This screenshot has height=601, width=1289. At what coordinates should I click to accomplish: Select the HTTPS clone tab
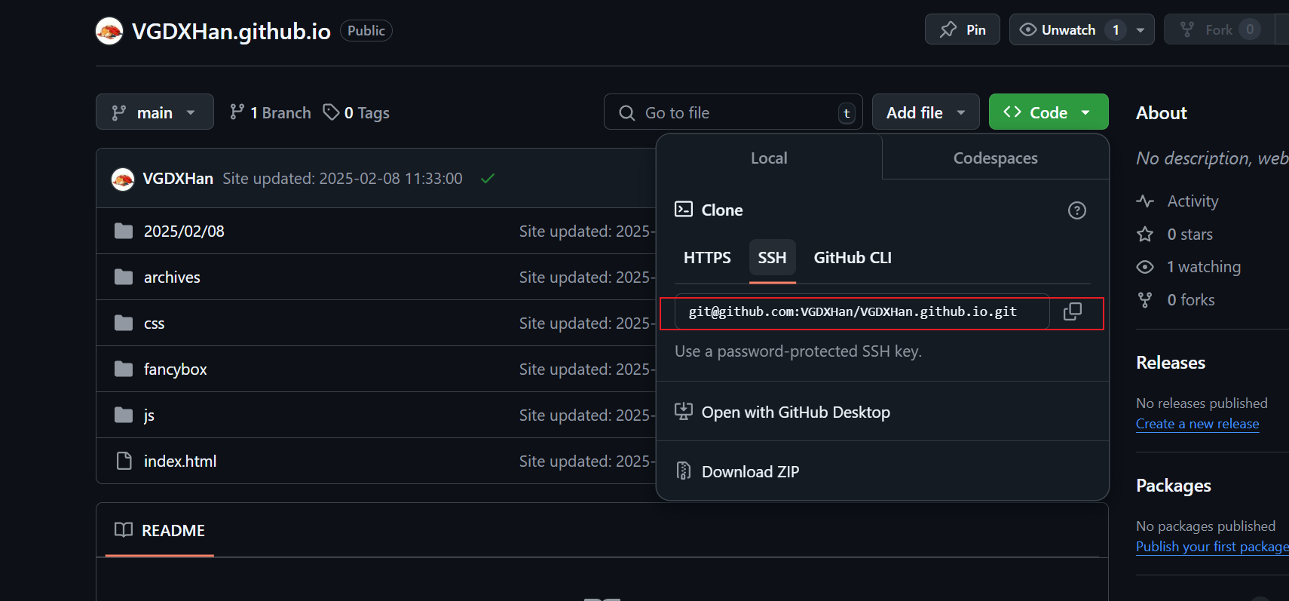707,258
